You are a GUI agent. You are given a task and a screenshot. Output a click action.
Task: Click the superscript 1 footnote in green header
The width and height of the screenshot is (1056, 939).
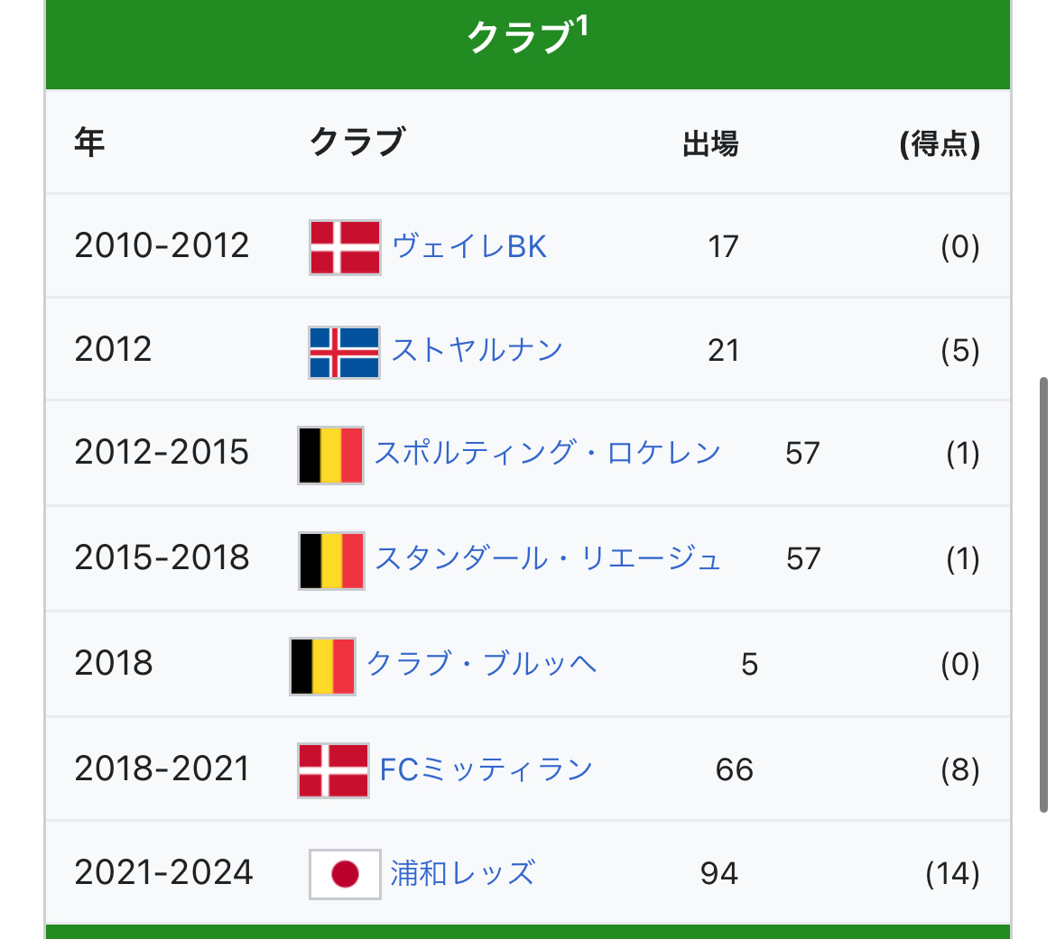pos(582,25)
